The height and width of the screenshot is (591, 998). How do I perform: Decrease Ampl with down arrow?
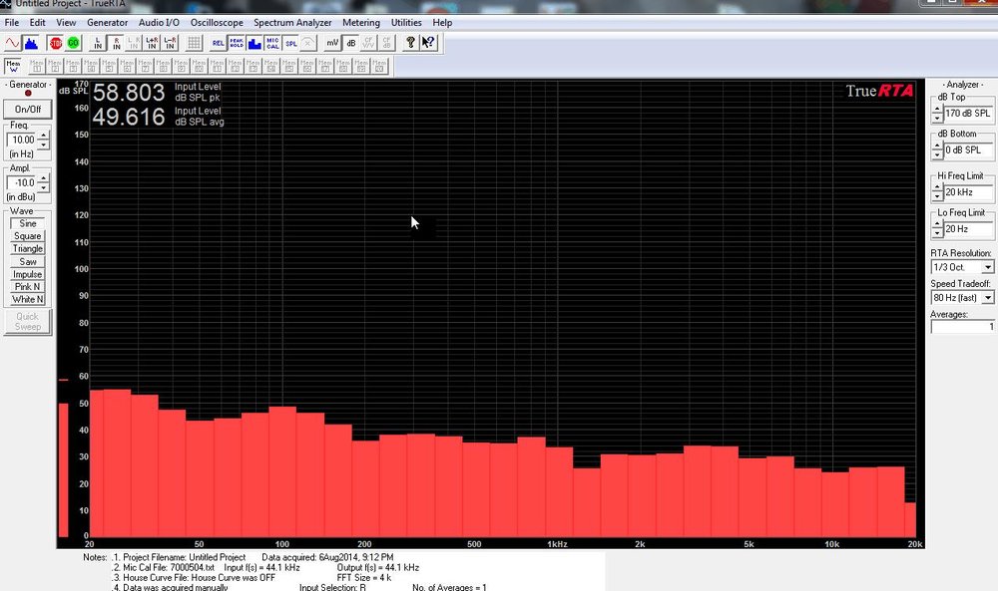pos(43,187)
